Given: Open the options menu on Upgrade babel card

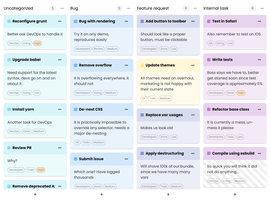Looking at the screenshot, I should tap(60, 60).
